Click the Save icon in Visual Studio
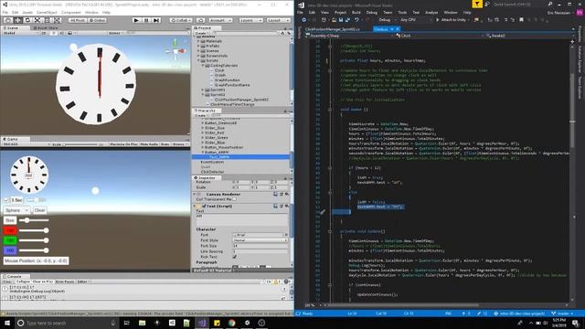Viewport: 585px width, 329px height. point(341,20)
